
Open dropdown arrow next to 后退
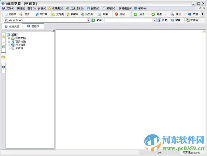coord(148,14)
